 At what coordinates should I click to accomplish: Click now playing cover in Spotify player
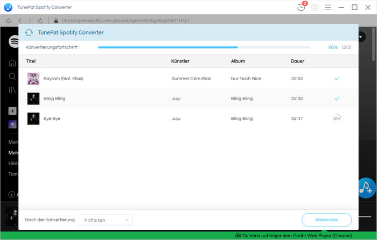(12, 216)
